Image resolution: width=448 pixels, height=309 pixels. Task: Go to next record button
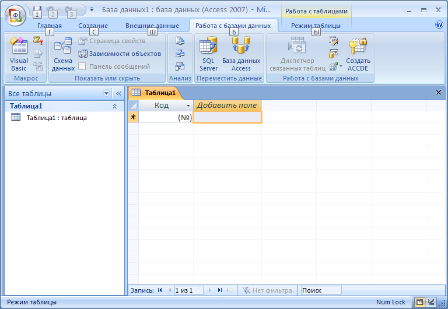click(x=210, y=290)
